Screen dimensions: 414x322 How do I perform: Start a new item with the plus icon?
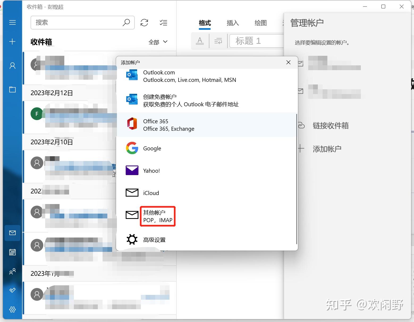(12, 41)
